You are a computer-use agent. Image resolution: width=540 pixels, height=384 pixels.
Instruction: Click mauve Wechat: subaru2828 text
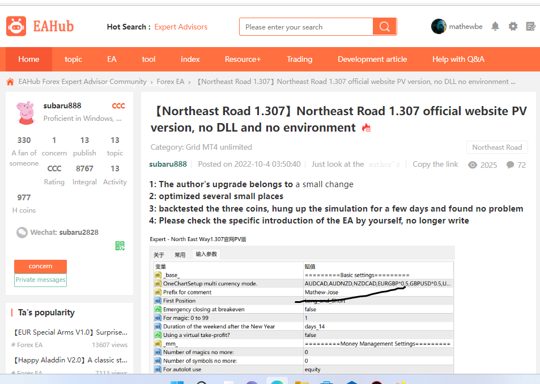65,233
